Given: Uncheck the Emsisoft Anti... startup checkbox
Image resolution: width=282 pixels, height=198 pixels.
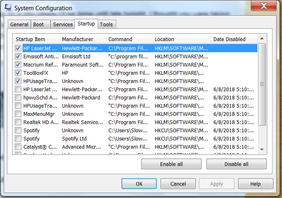Looking at the screenshot, I should coord(18,57).
